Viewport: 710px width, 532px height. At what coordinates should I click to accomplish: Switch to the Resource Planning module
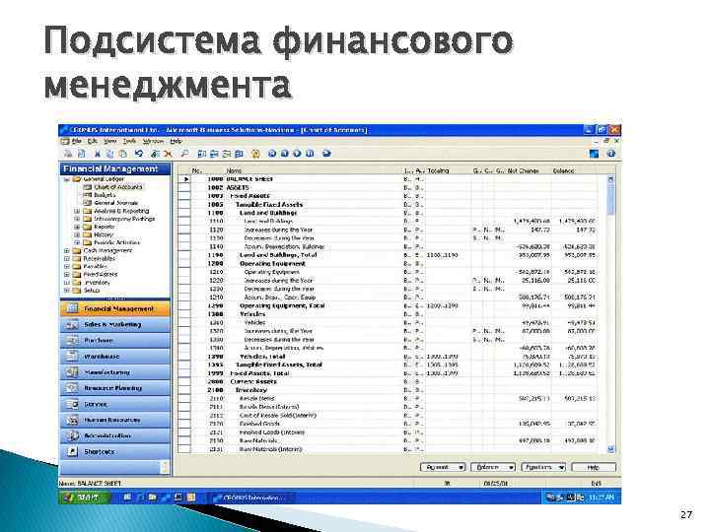tap(115, 388)
